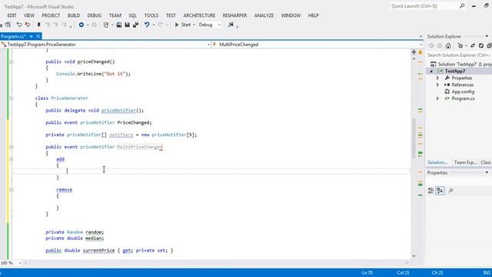
Task: Click the Pending Changes Filter icon
Action: click(460, 46)
